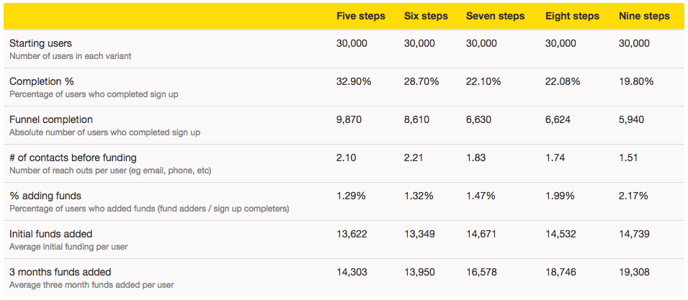Select the 3 months funds added label
This screenshot has width=688, height=300.
[60, 272]
